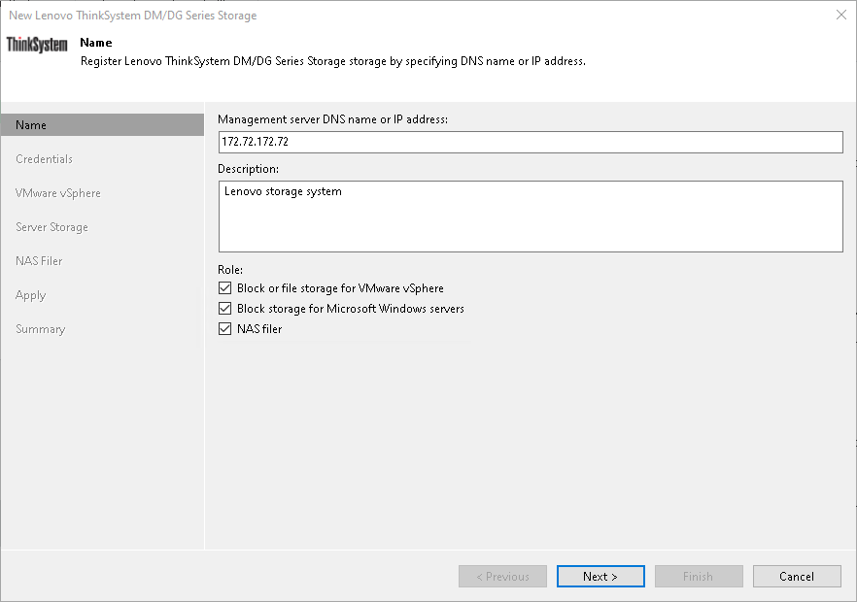Open the Server Storage step
This screenshot has width=857, height=602.
click(x=51, y=226)
